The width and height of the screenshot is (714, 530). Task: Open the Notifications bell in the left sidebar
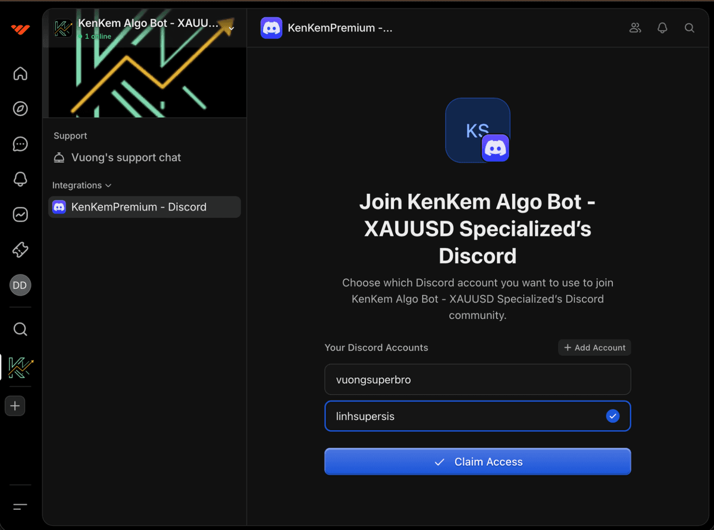20,179
